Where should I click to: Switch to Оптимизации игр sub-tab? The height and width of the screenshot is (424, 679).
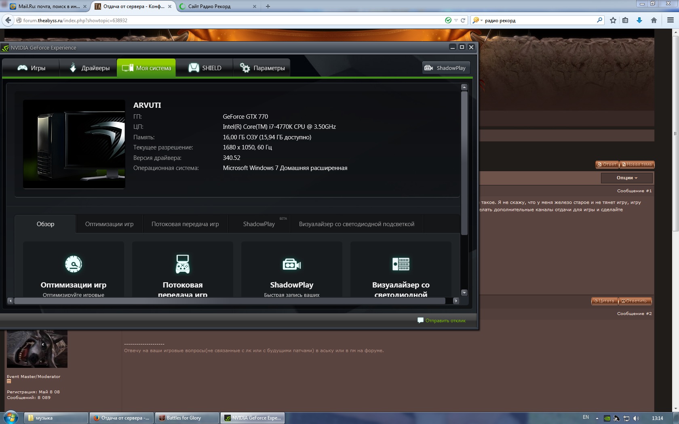(x=109, y=224)
